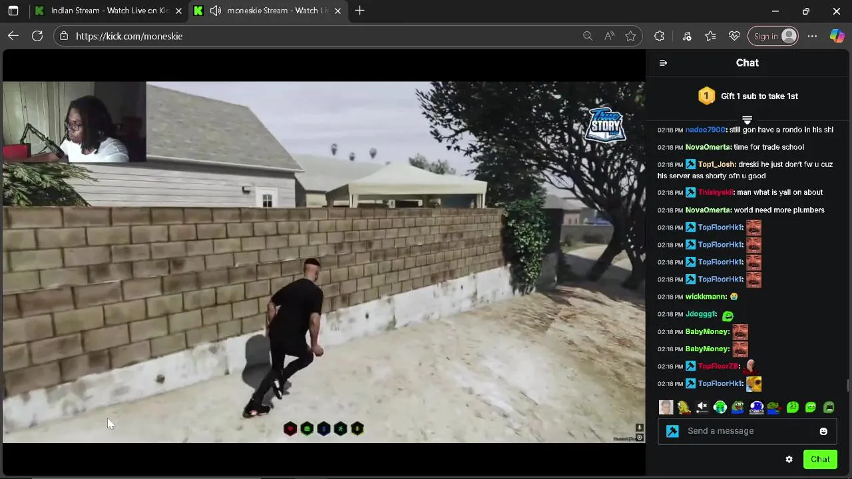Select the laughing Pepe emote
The height and width of the screenshot is (479, 852).
coord(738,407)
